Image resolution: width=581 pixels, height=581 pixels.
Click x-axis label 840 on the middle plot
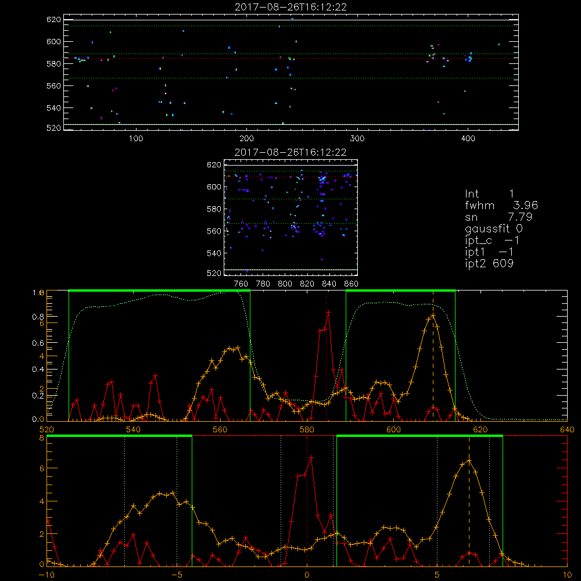tap(329, 284)
